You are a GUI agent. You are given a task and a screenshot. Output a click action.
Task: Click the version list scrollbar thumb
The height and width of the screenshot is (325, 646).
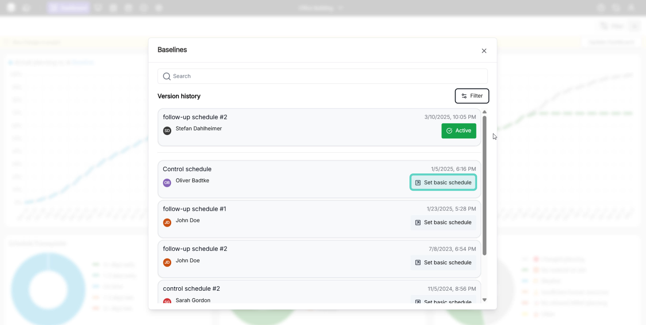[x=485, y=185]
